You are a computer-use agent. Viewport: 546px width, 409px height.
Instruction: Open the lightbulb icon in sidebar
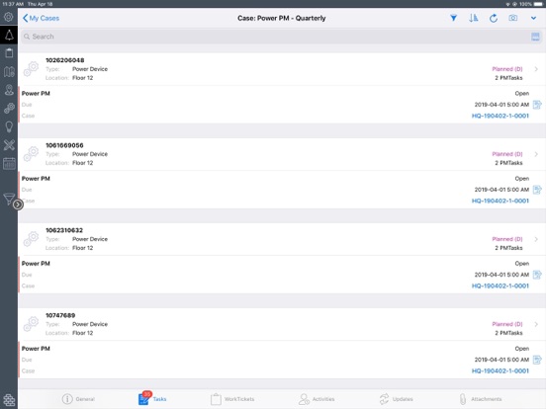point(9,126)
